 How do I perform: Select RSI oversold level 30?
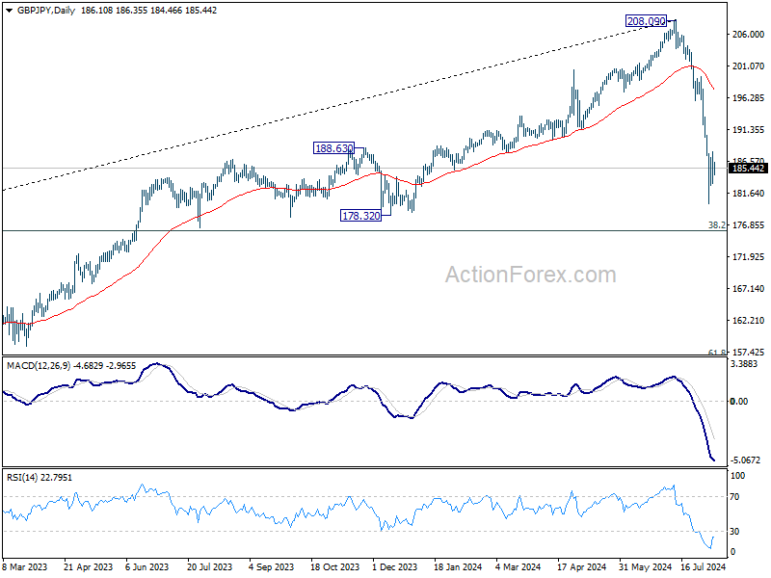[x=734, y=532]
